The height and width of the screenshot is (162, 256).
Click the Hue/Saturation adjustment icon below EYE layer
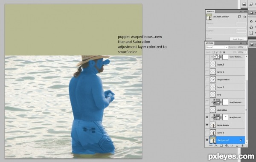click(x=216, y=102)
